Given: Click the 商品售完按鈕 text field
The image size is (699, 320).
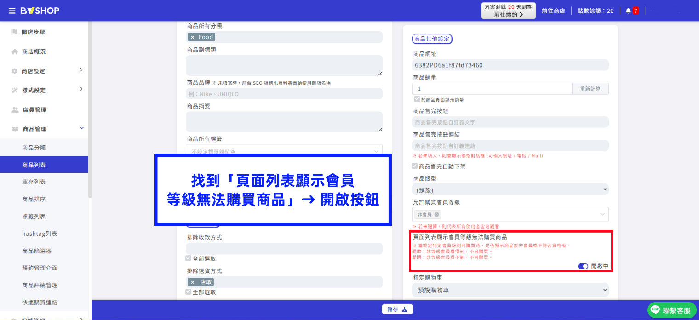Looking at the screenshot, I should 510,122.
